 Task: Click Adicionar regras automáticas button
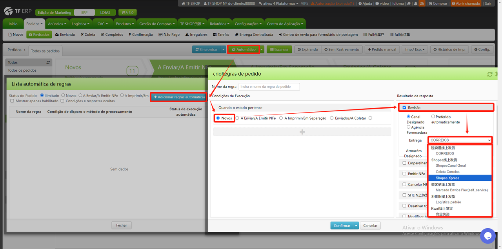(179, 97)
